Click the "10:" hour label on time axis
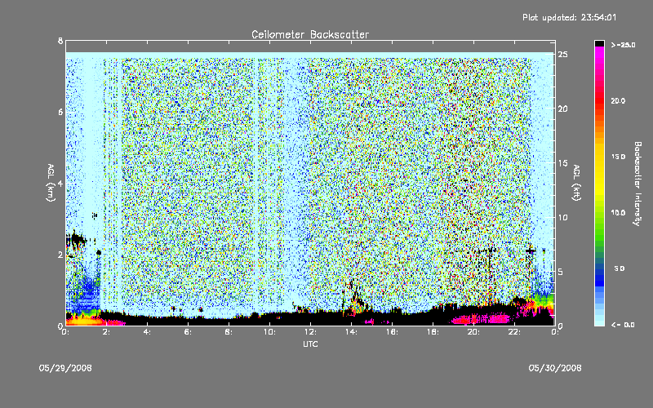This screenshot has height=408, width=653. point(269,332)
